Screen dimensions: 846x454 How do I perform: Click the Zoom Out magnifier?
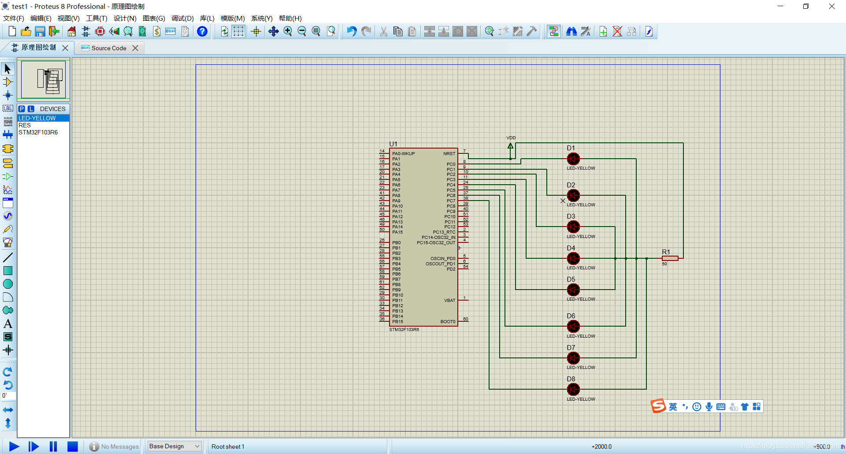(302, 31)
